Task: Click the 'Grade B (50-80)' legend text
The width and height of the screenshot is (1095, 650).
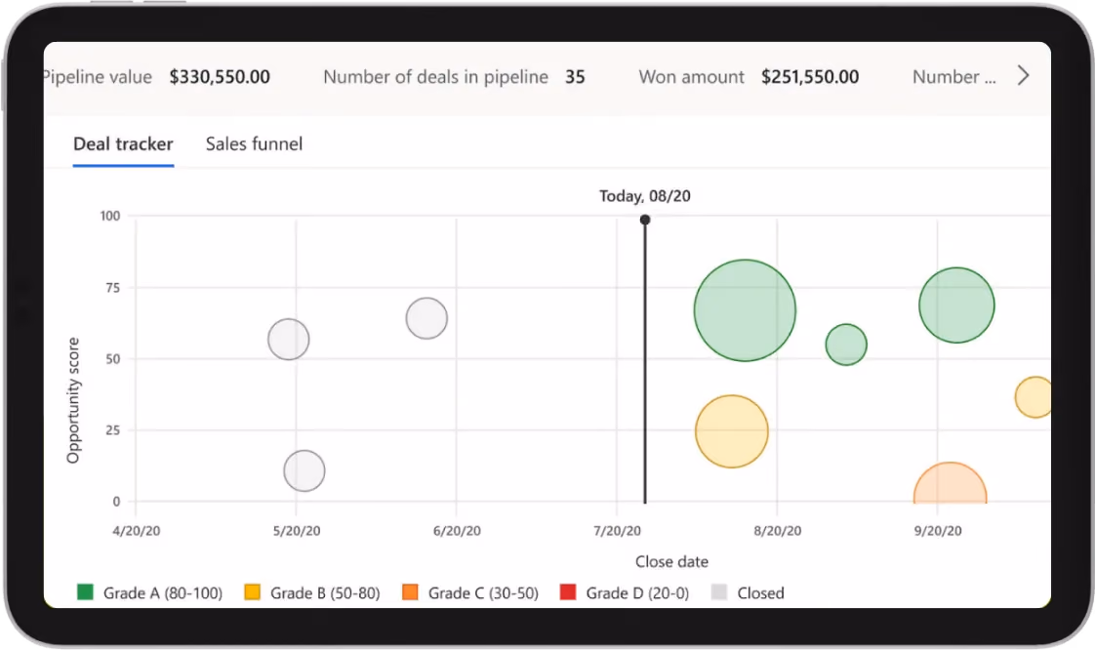Action: coord(325,592)
